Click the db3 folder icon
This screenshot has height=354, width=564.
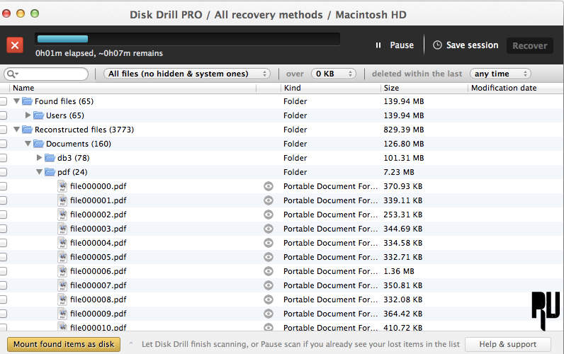point(50,158)
